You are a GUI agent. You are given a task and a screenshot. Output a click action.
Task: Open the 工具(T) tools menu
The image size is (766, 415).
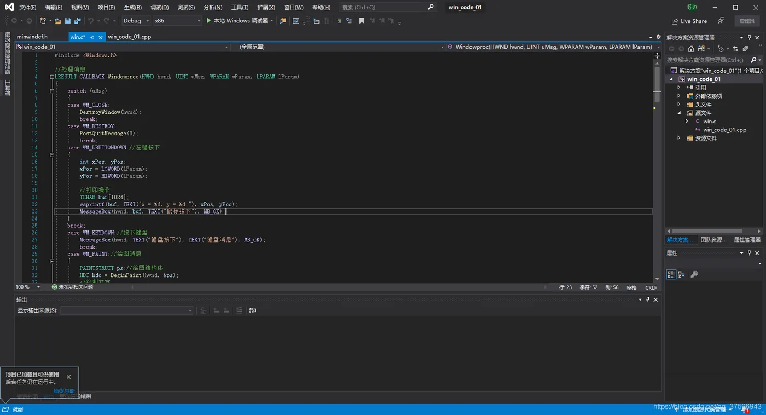[240, 8]
